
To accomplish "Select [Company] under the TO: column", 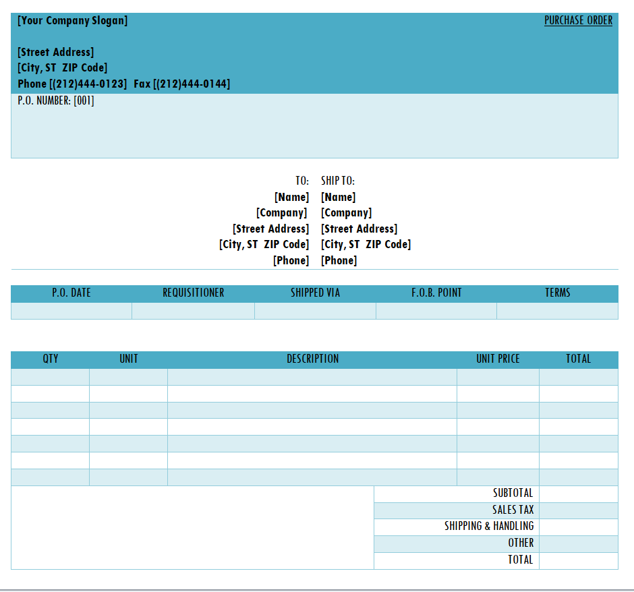I will pos(282,213).
